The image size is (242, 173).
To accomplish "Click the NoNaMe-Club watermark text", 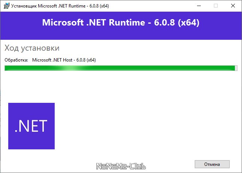I will (x=121, y=166).
